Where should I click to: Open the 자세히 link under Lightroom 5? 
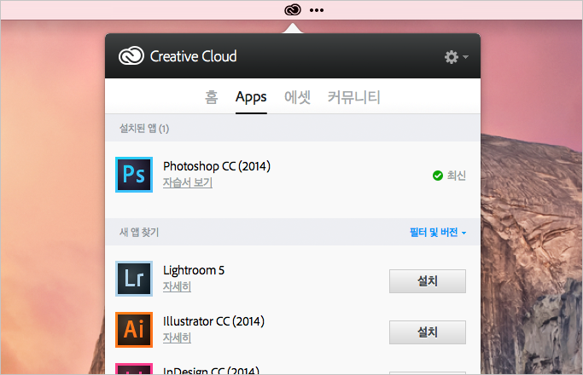(177, 286)
